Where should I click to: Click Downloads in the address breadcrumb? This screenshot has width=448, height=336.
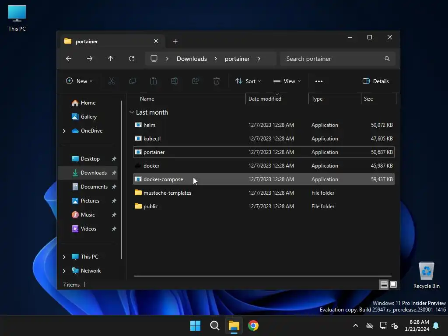tap(192, 59)
